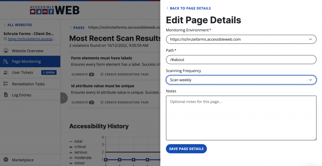The height and width of the screenshot is (166, 322).
Task: Click the globe icon beside site URL
Action: [5, 39]
